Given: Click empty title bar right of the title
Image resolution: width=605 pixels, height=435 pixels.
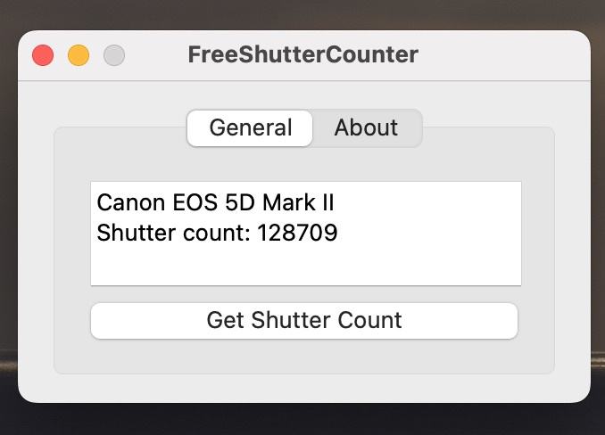Looking at the screenshot, I should (500, 54).
